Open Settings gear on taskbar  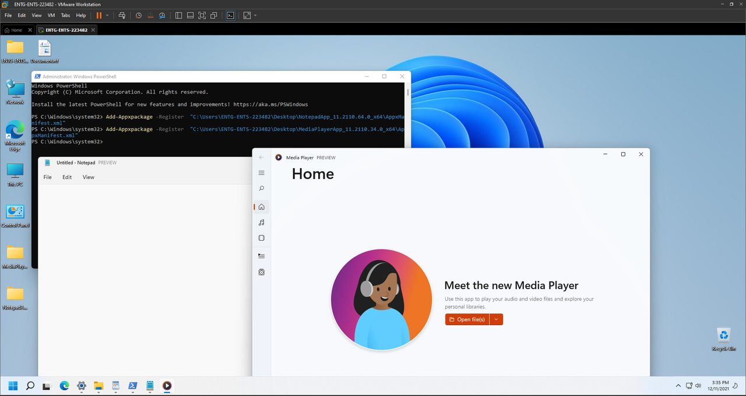(x=82, y=385)
